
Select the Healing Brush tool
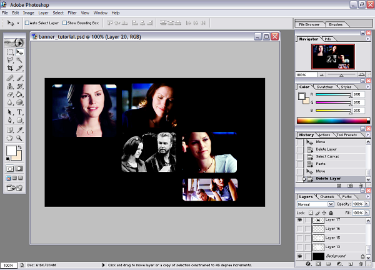tap(10, 78)
